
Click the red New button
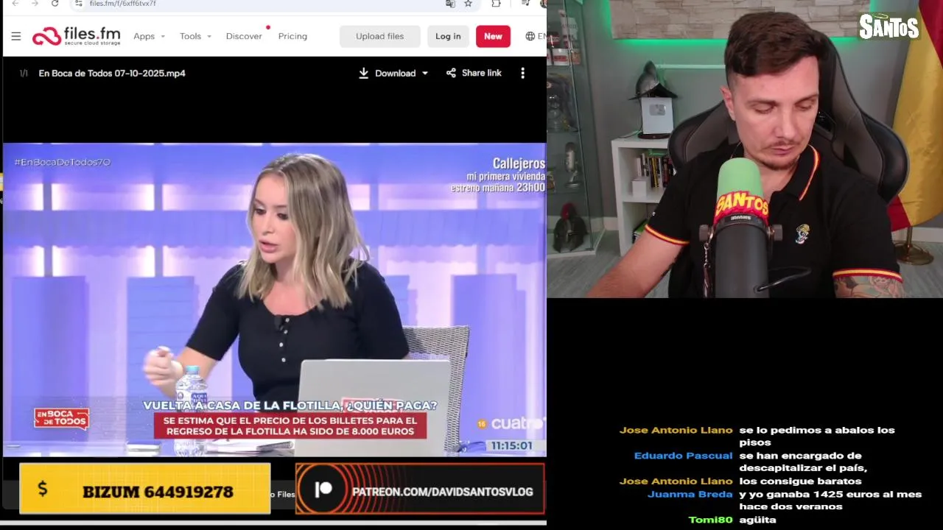[x=493, y=36]
